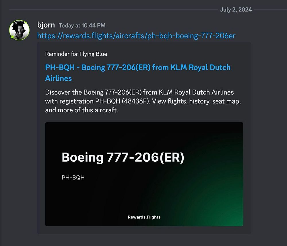Click the Reminder for Flying Blue label
The width and height of the screenshot is (287, 246).
tap(76, 54)
